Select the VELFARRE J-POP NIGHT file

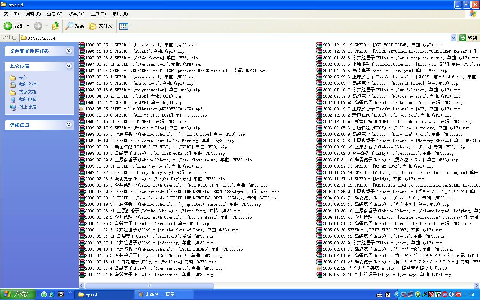coord(175,70)
